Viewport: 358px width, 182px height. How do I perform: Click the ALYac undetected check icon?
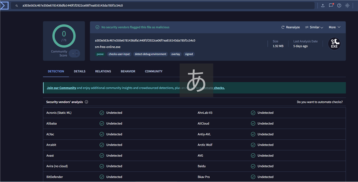(x=102, y=134)
